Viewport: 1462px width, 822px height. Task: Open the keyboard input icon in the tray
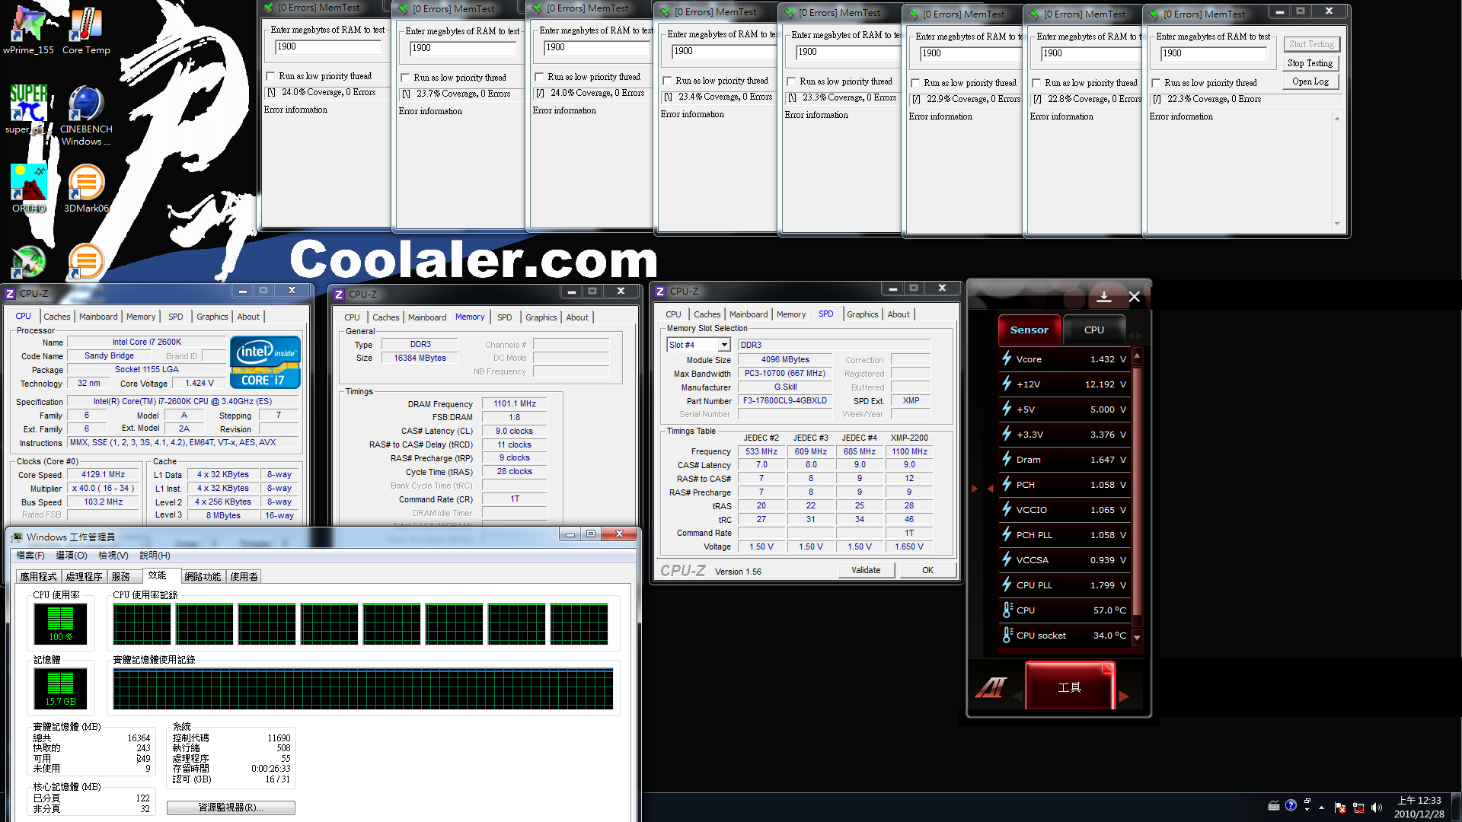(1274, 806)
